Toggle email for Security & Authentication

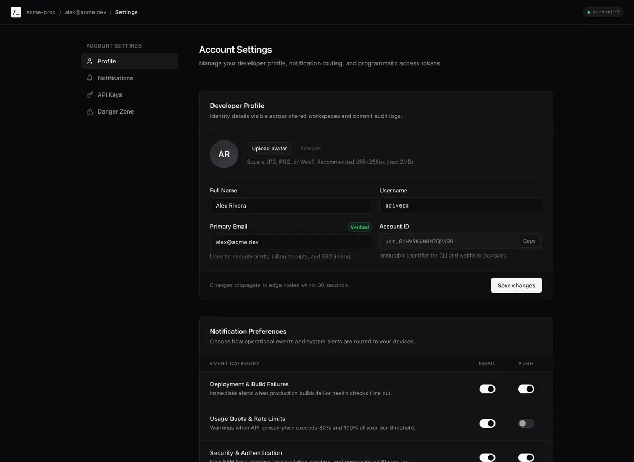click(487, 458)
